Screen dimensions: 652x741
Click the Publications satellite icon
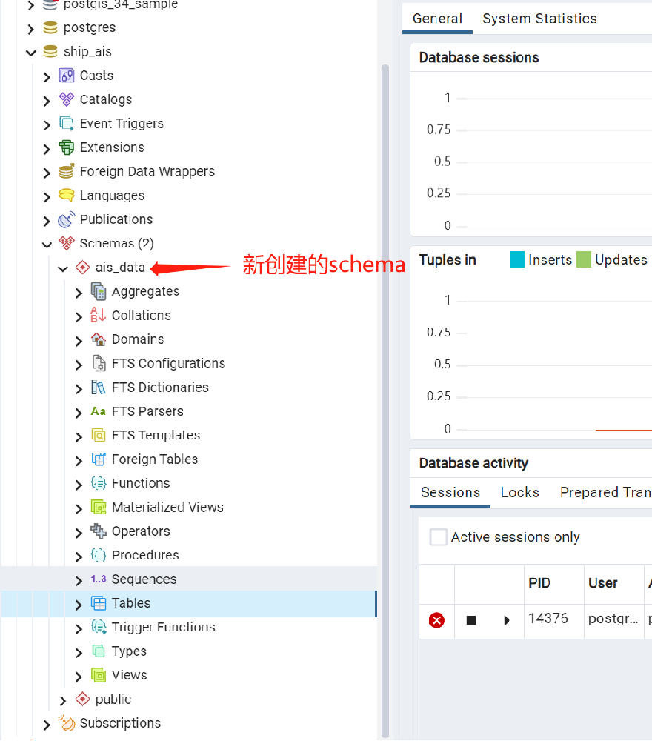tap(66, 219)
